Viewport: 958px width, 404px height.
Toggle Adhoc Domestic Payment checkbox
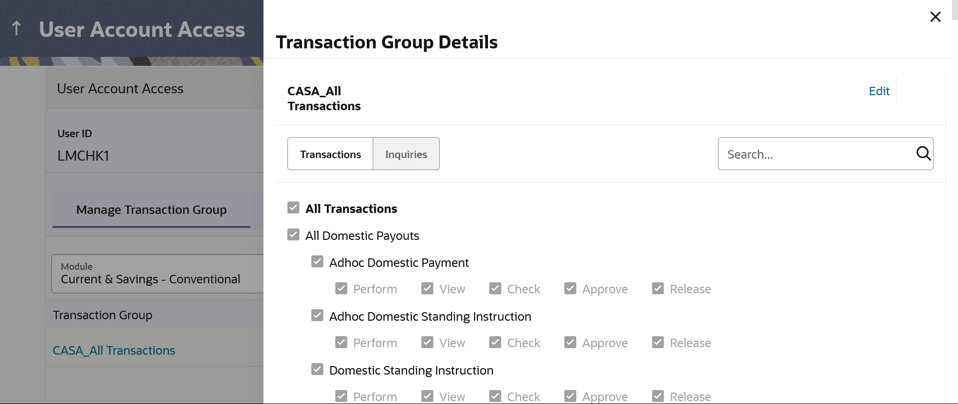tap(317, 262)
